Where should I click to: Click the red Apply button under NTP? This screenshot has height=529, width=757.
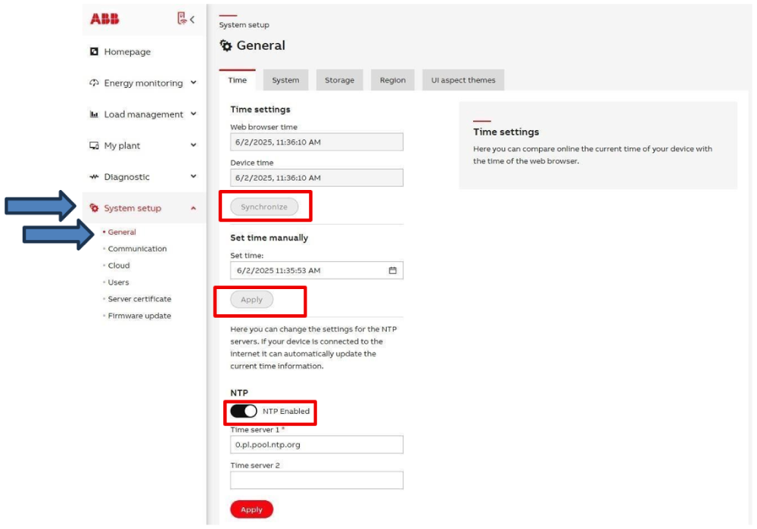point(251,509)
